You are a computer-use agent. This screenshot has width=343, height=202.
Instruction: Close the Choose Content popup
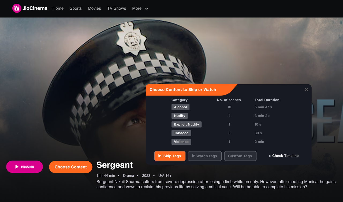click(x=306, y=90)
